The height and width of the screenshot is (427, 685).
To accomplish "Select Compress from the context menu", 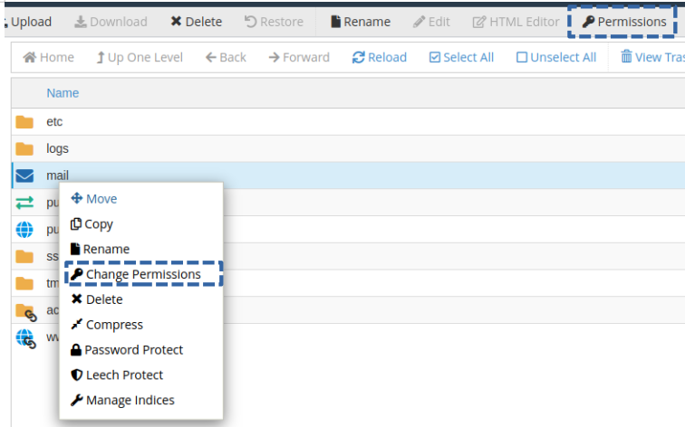I will pos(107,325).
